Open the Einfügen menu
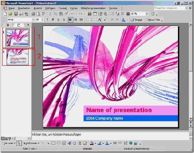Image resolution: width=194 pixels, height=153 pixels. pos(50,8)
